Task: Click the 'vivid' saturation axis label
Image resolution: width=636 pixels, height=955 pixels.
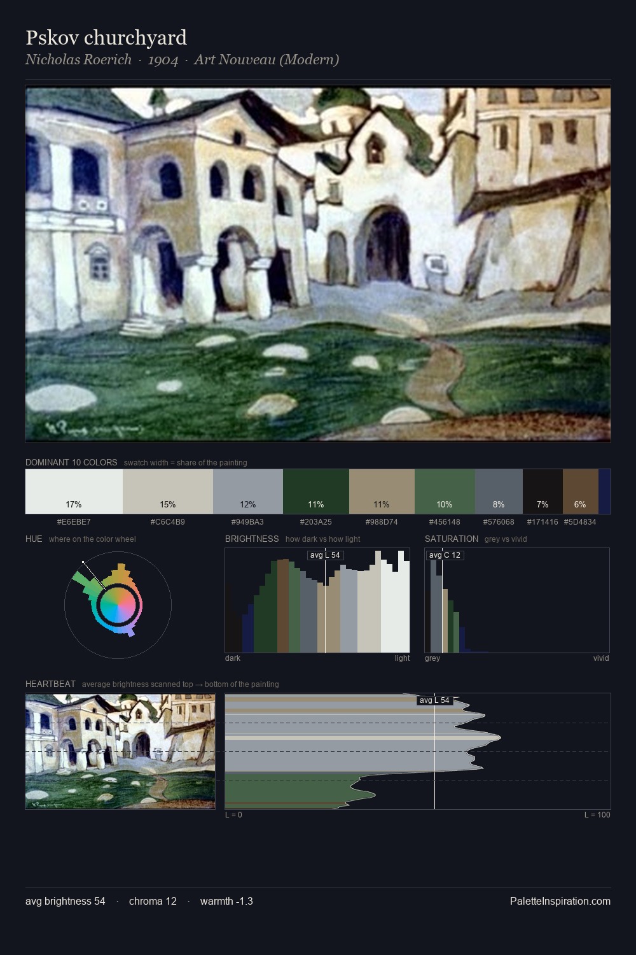Action: [601, 658]
